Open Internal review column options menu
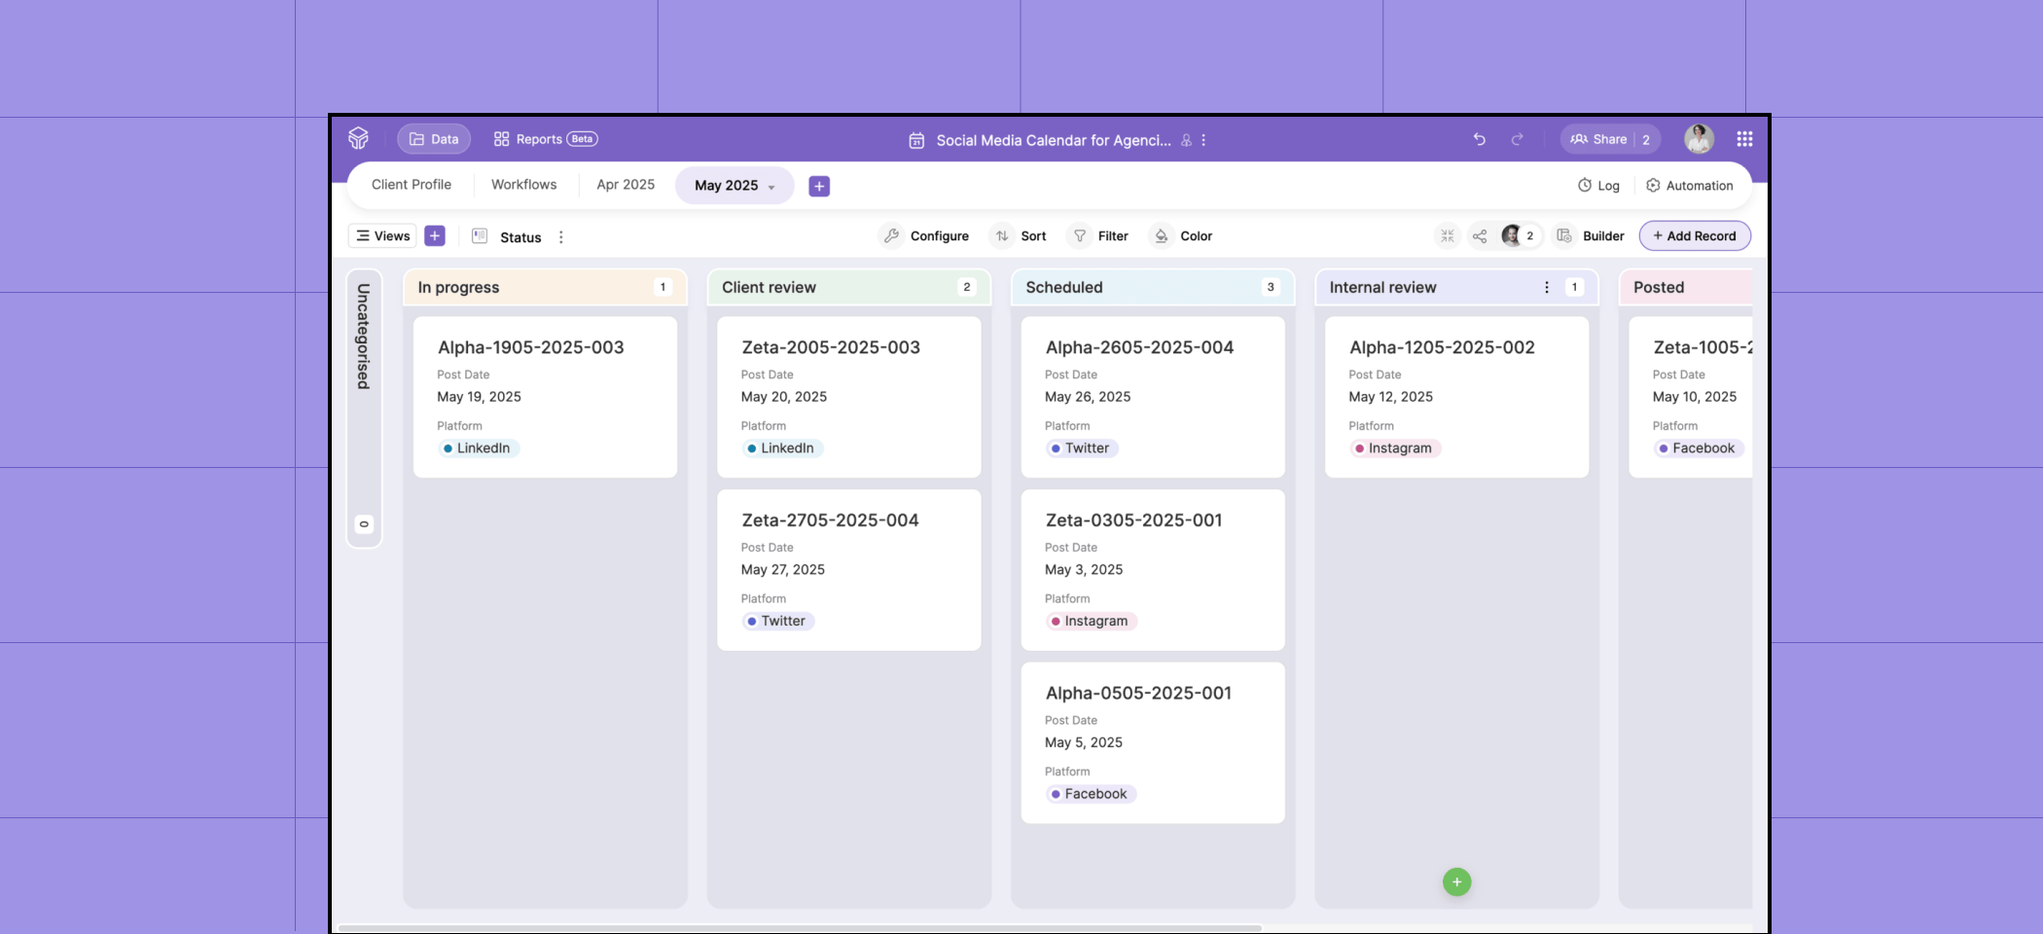This screenshot has width=2043, height=934. (1547, 287)
